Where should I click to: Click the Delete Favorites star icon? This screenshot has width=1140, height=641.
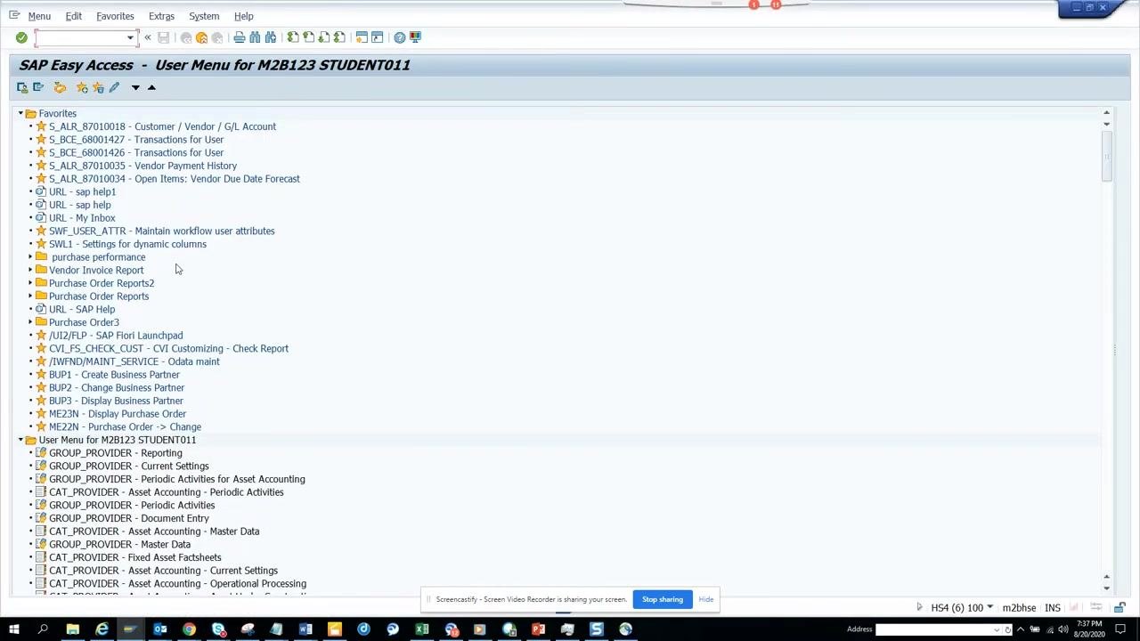click(98, 87)
